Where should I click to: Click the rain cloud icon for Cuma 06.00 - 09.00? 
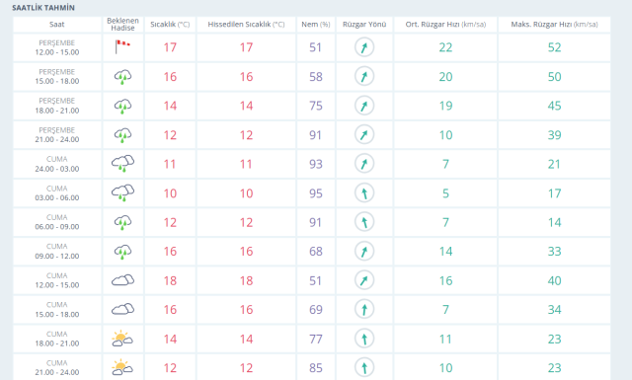point(122,222)
